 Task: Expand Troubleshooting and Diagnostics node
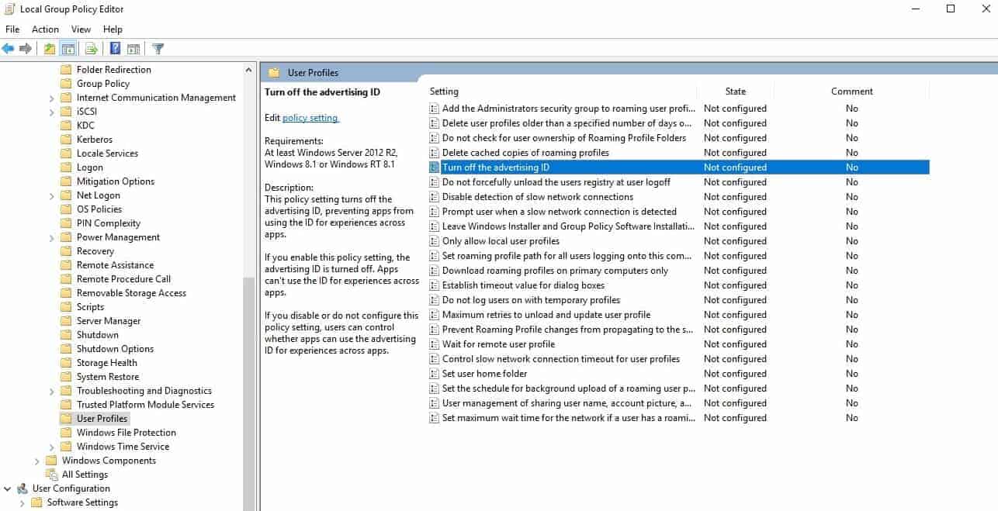click(x=51, y=391)
